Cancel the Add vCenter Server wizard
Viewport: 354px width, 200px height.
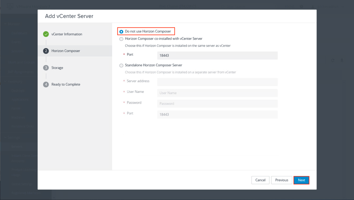tap(260, 180)
